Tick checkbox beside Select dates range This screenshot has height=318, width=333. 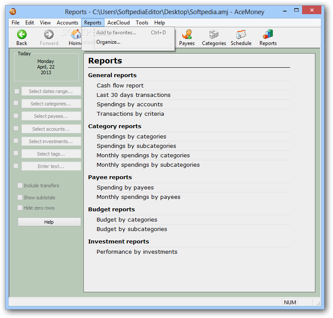[x=17, y=91]
